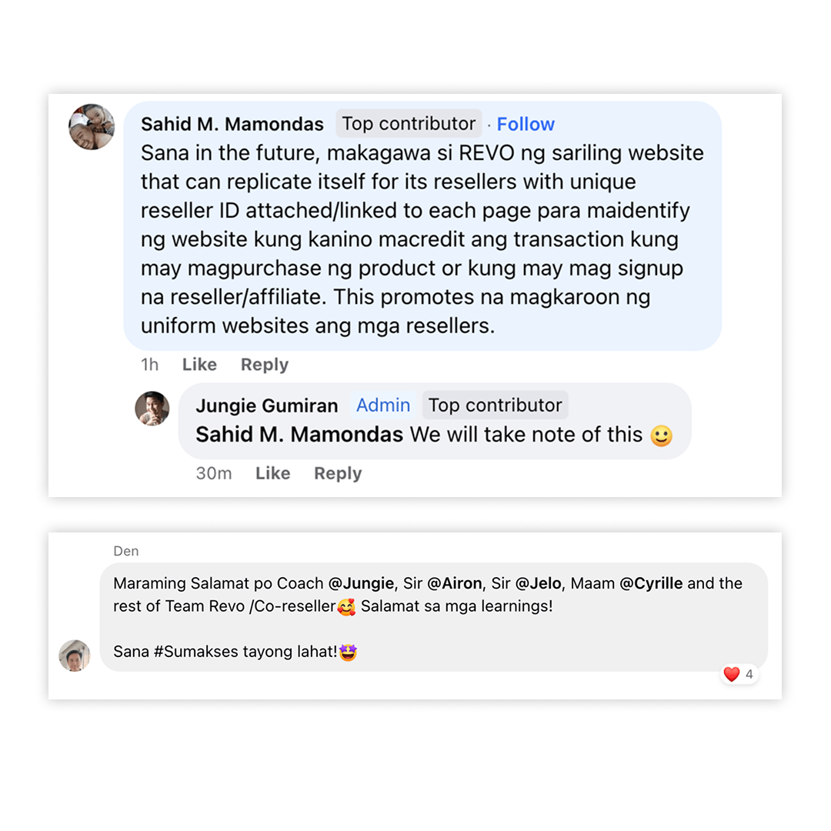Reply to Jungie Gumiran's comment

(x=337, y=473)
